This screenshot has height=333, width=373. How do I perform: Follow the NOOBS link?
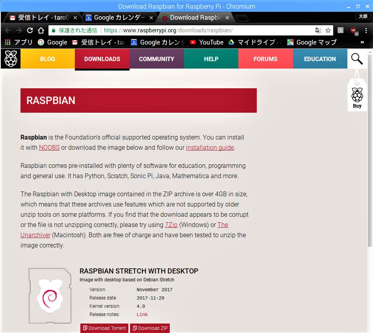(49, 147)
